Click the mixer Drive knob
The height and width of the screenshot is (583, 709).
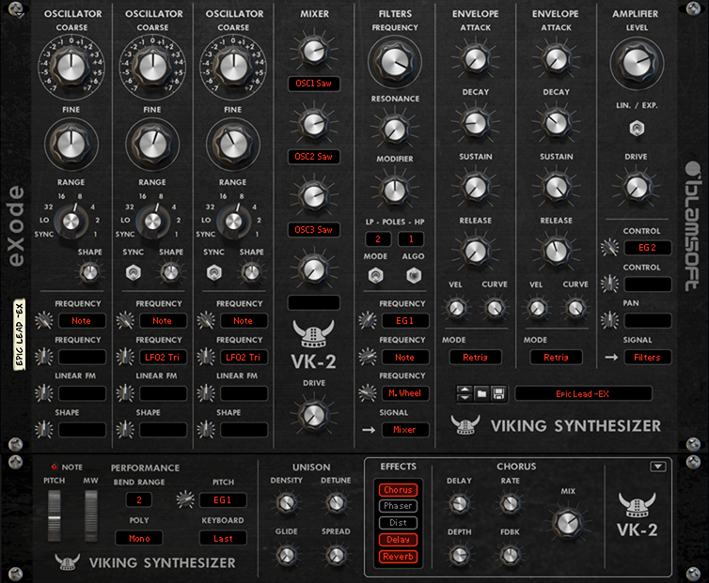(x=314, y=416)
